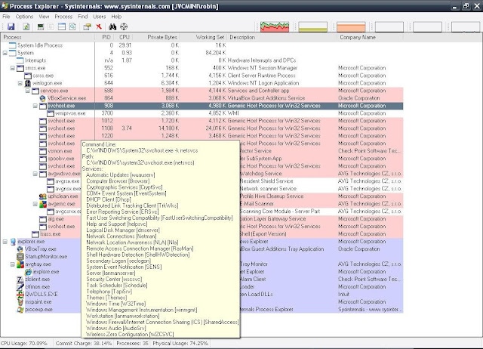Click the QWDLLS.EXE icon

tap(20, 295)
